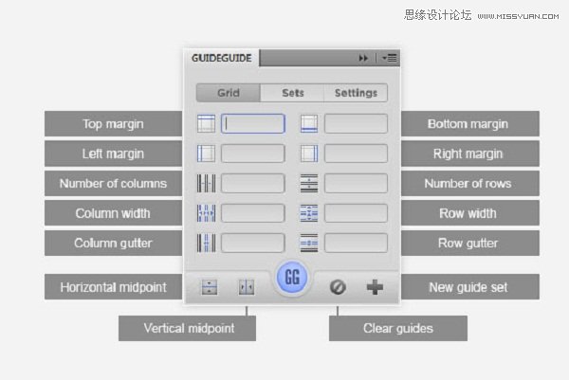Switch to the Sets tab
Image resolution: width=569 pixels, height=380 pixels.
coord(292,93)
